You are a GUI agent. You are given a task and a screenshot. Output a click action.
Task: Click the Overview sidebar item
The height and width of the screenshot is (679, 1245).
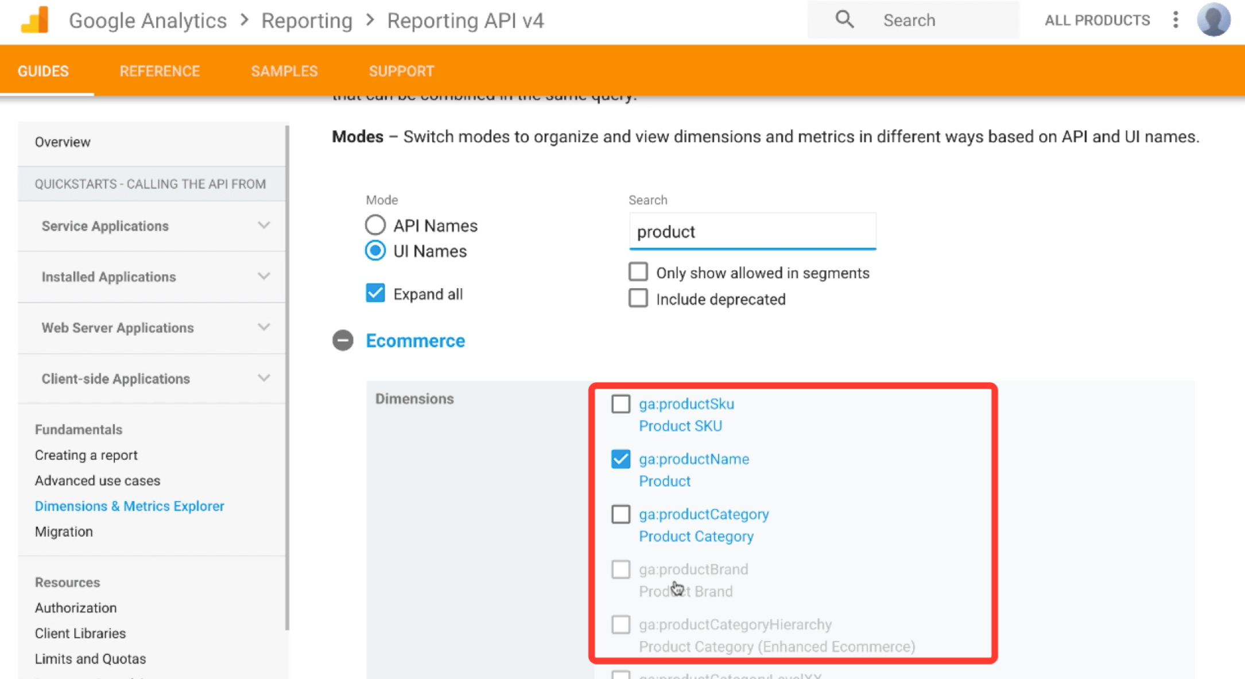coord(63,142)
